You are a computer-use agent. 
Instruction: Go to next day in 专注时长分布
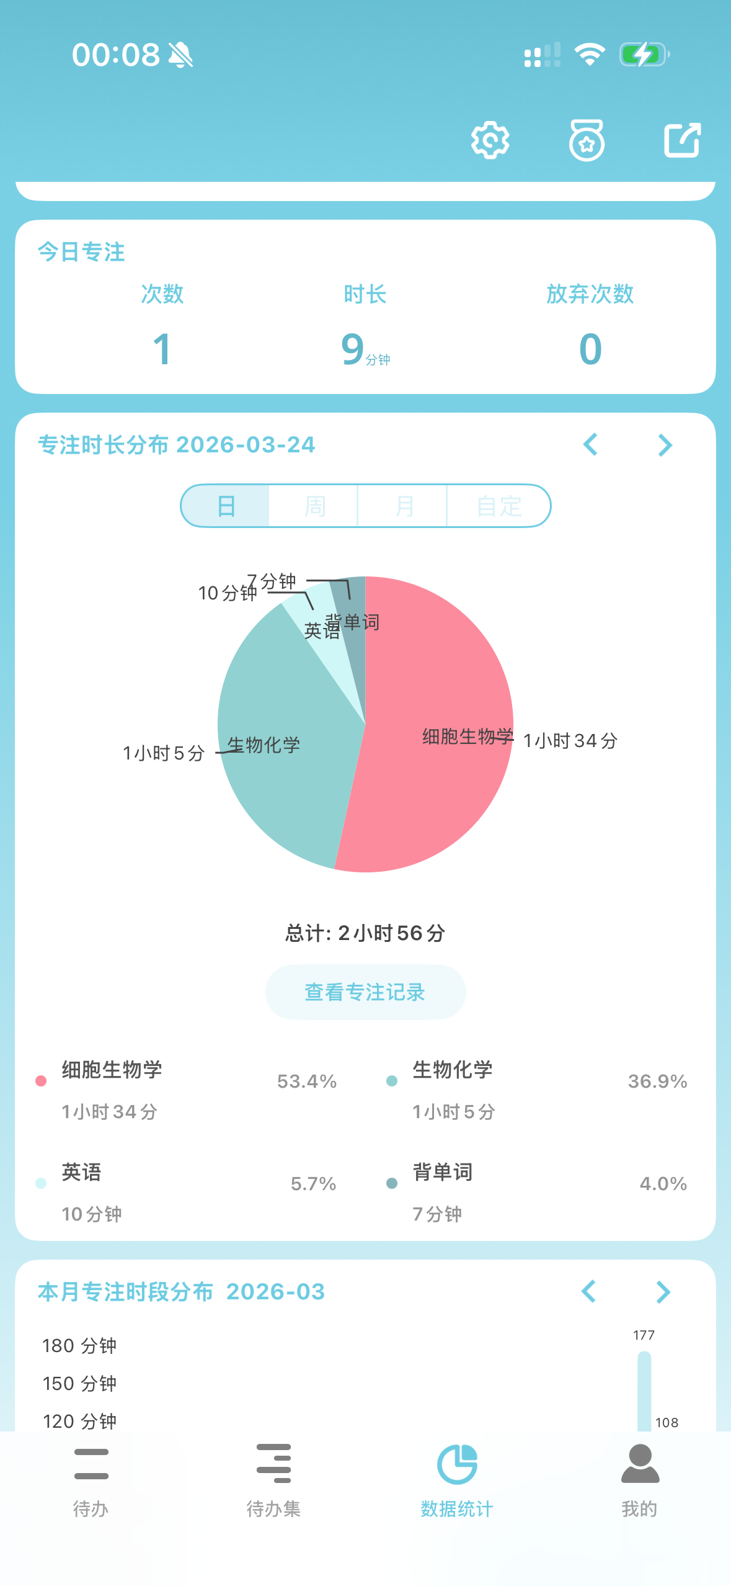tap(665, 445)
